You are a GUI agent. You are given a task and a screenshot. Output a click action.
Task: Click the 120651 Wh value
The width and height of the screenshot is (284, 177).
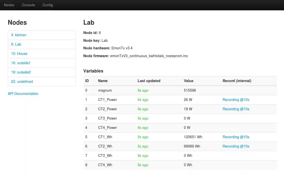click(193, 137)
